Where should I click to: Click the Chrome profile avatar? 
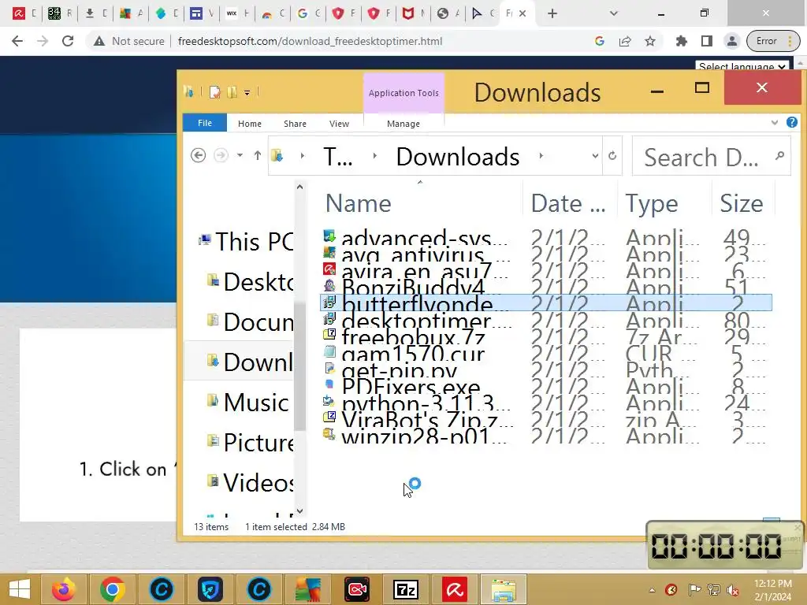click(x=732, y=41)
